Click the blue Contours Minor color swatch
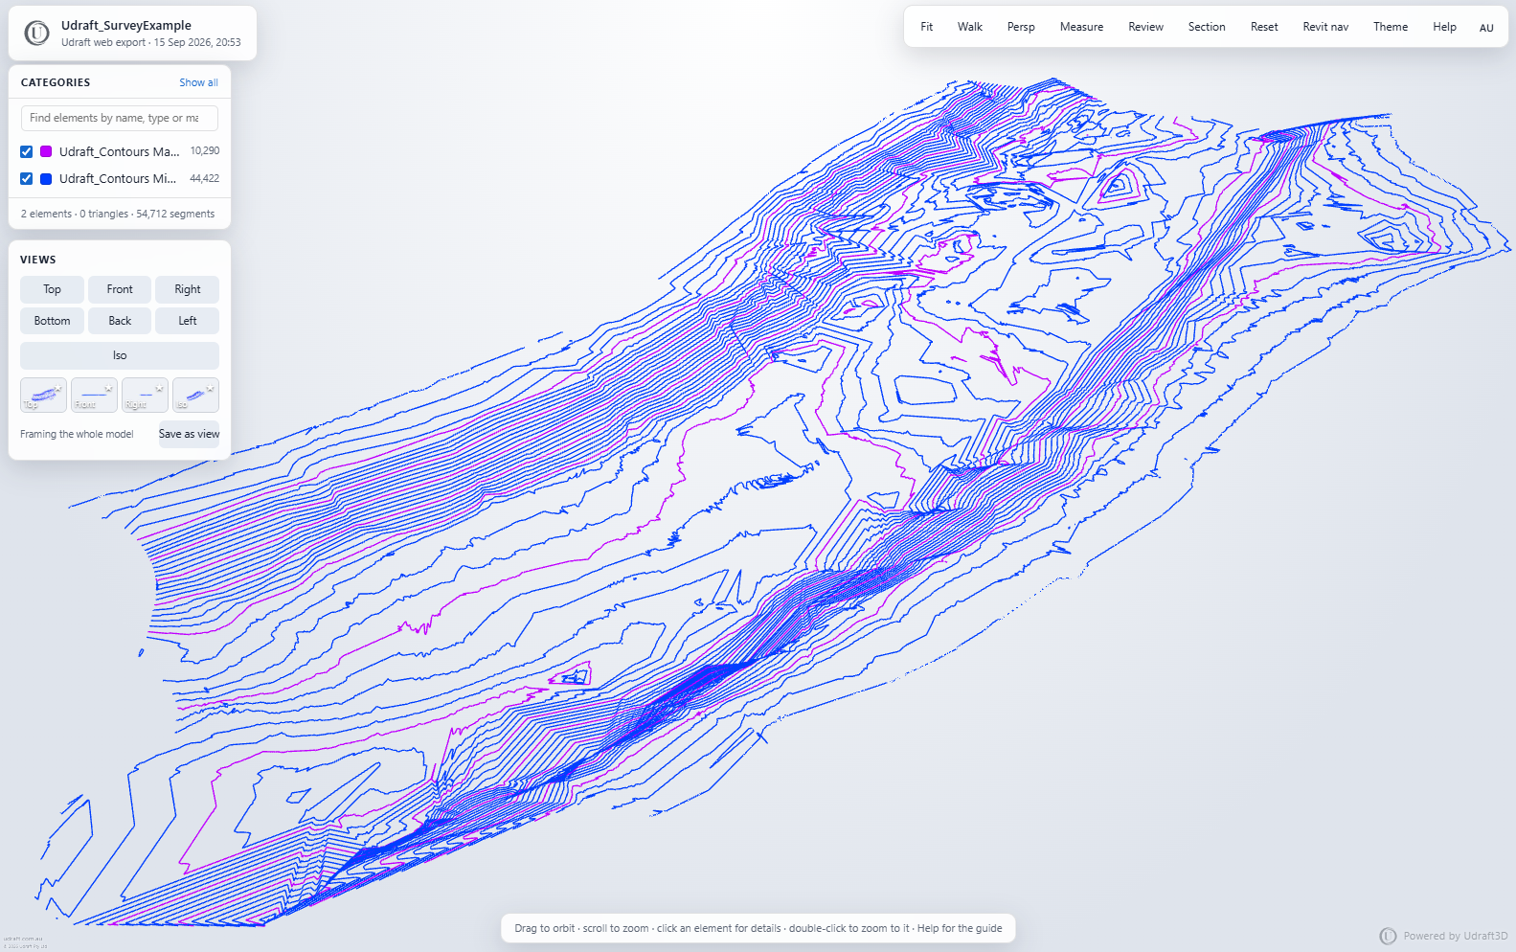 (46, 178)
